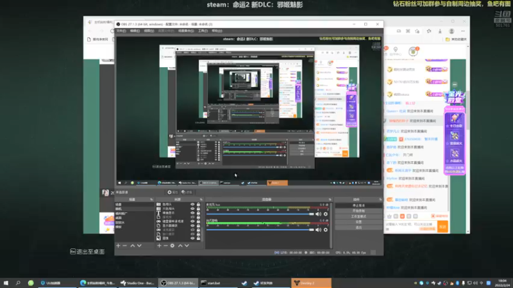Toggle lock on the text source row

[x=198, y=213]
